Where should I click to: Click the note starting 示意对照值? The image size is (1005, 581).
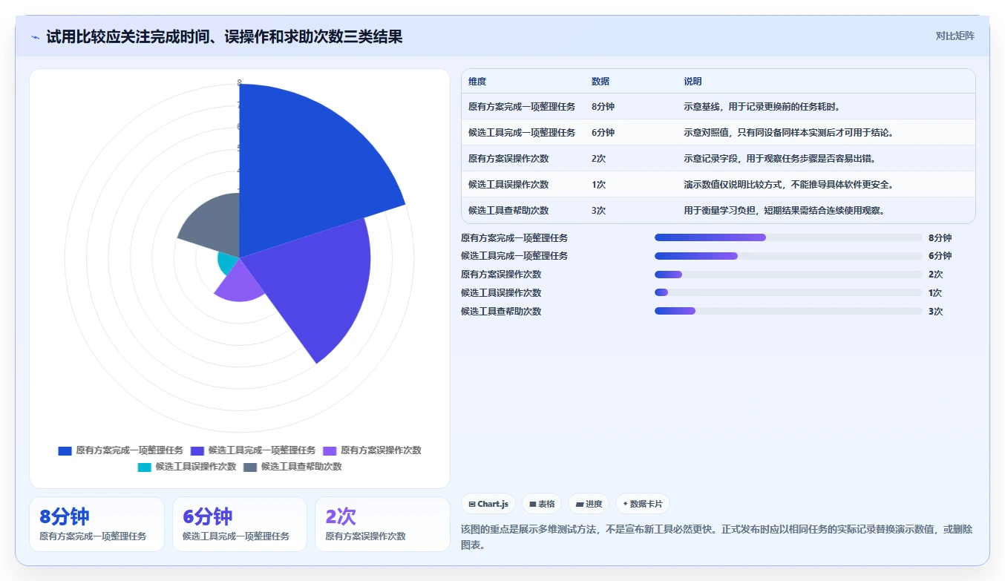coord(788,133)
